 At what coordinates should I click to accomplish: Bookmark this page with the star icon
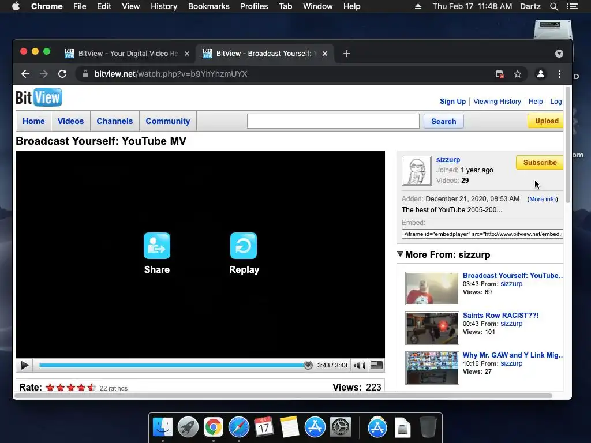pos(518,74)
